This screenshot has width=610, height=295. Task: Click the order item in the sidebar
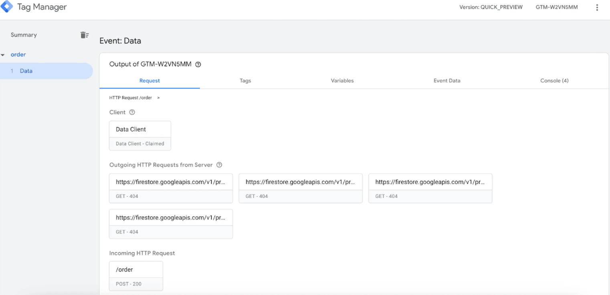18,54
